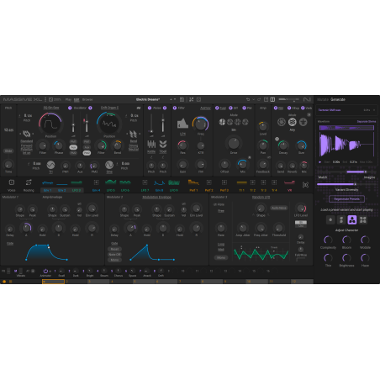Click the Sine waveform icon of phase oscillator
Image resolution: width=380 pixels, height=380 pixels.
[x=109, y=165]
